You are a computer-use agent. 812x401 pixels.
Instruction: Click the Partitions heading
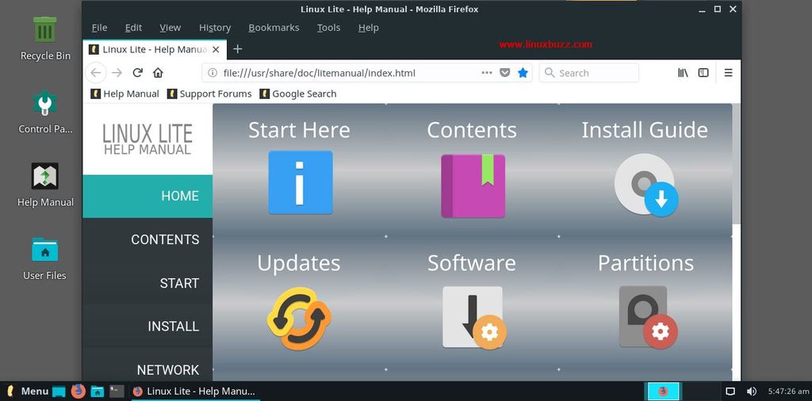click(x=645, y=263)
